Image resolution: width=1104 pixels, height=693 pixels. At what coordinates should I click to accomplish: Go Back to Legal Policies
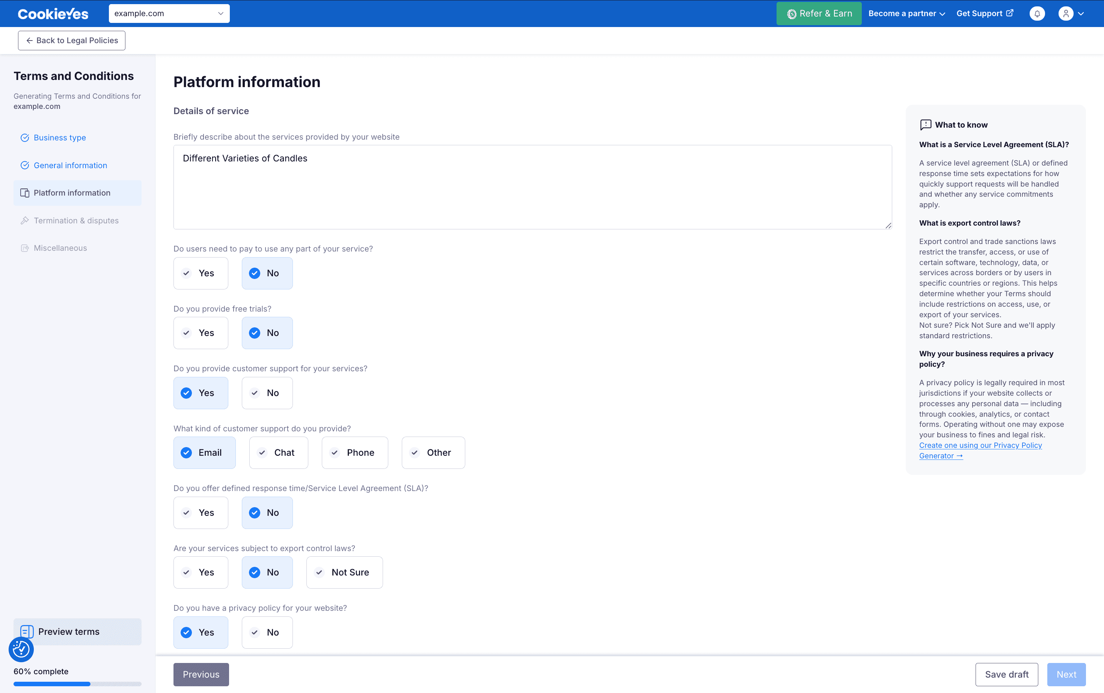click(71, 40)
